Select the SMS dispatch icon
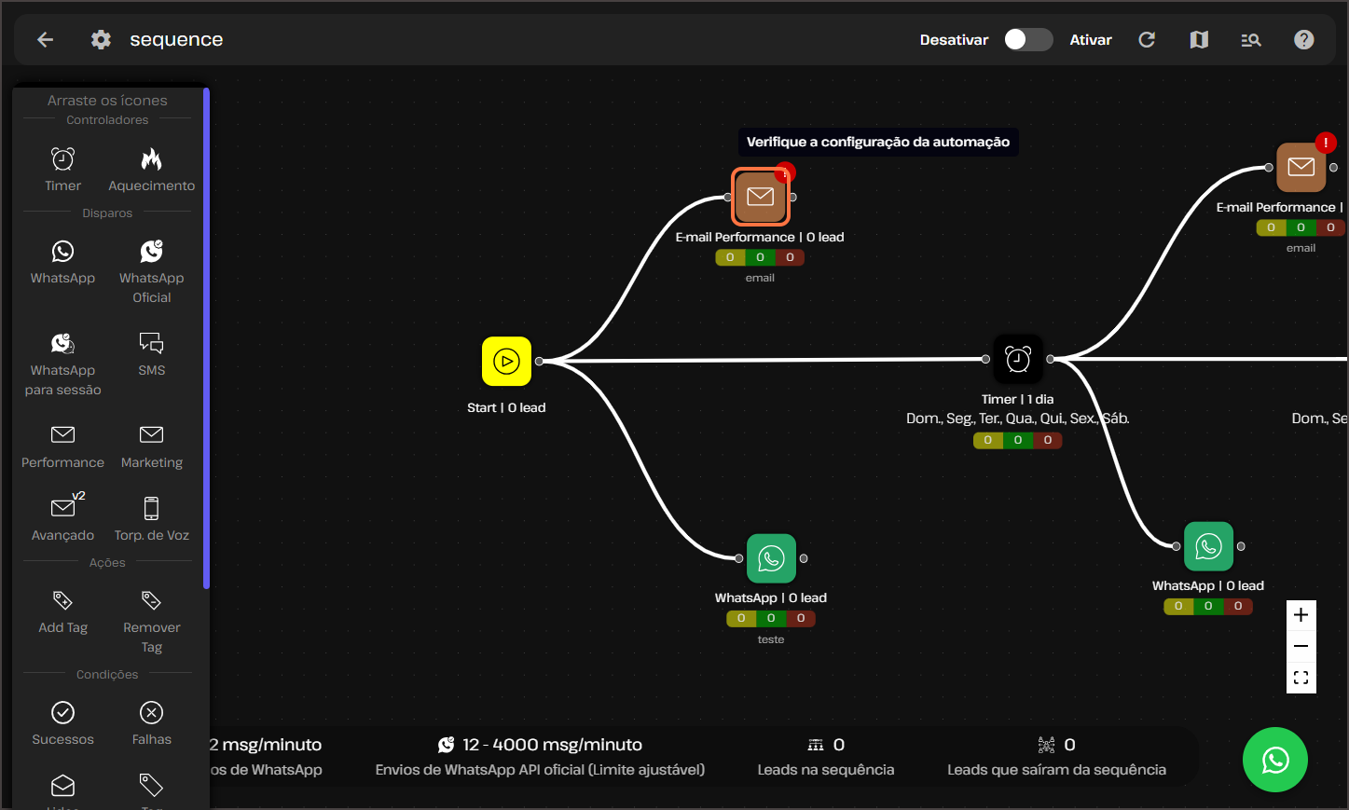This screenshot has width=1349, height=810. [x=151, y=343]
